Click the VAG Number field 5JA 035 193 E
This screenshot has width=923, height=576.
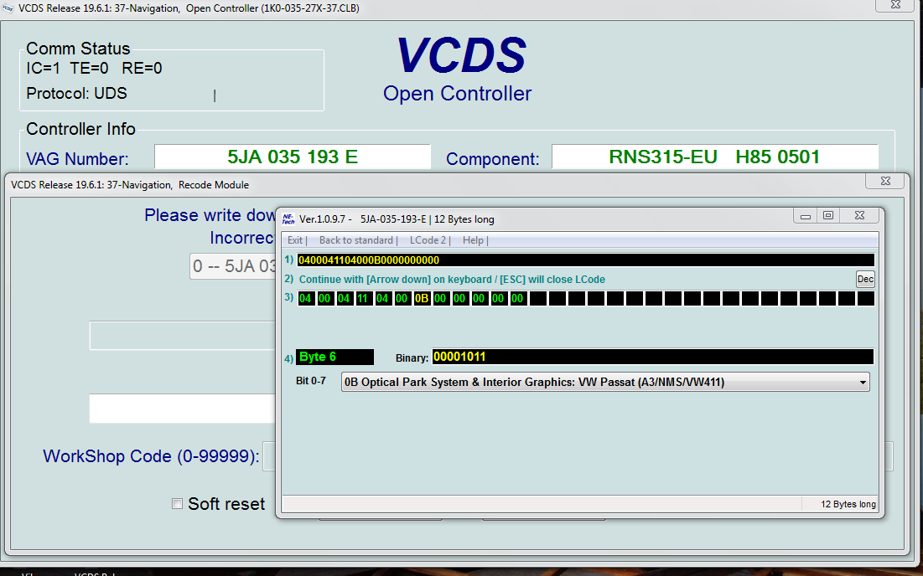pos(293,157)
